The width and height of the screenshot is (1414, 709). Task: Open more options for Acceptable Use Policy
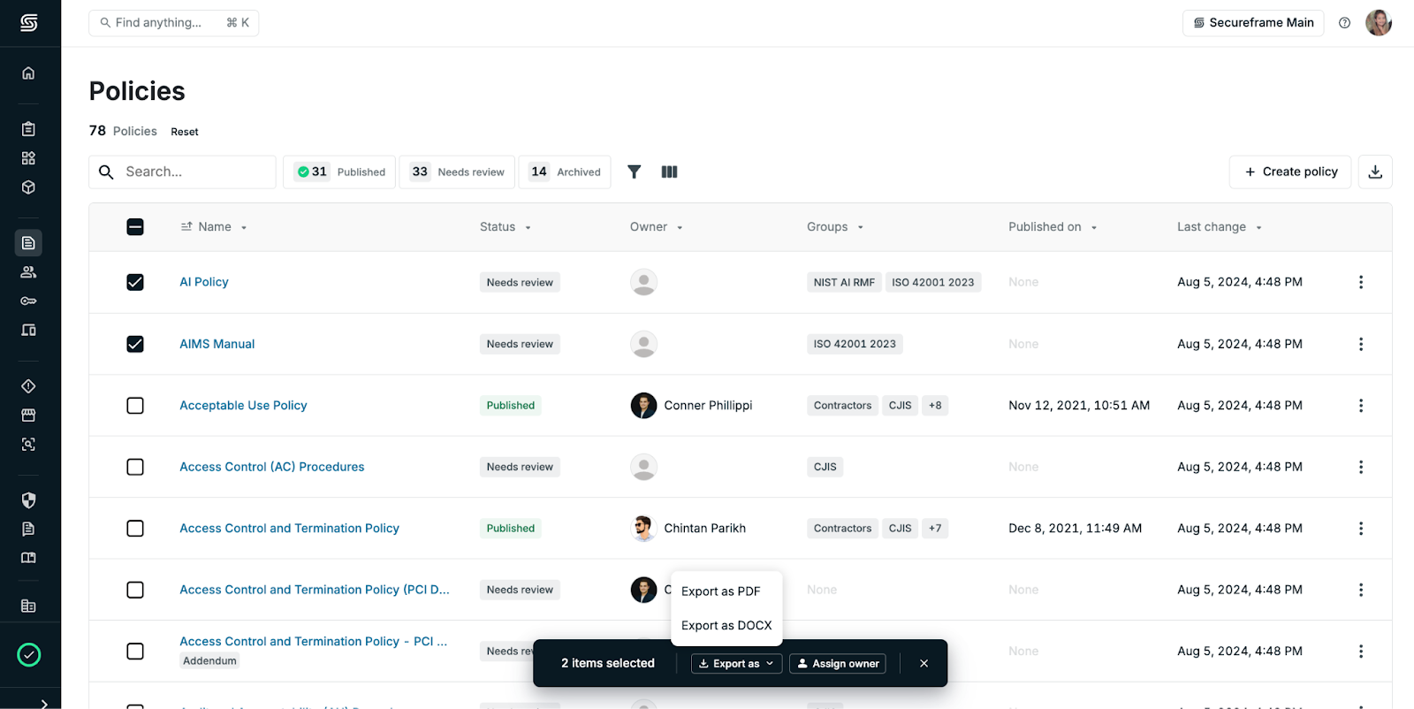click(x=1361, y=405)
